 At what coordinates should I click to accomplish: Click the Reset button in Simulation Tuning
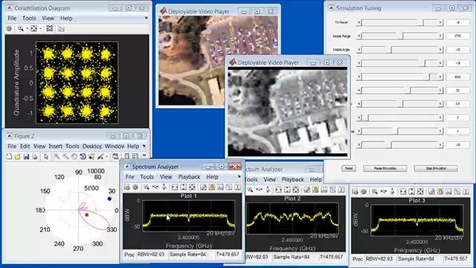point(349,168)
